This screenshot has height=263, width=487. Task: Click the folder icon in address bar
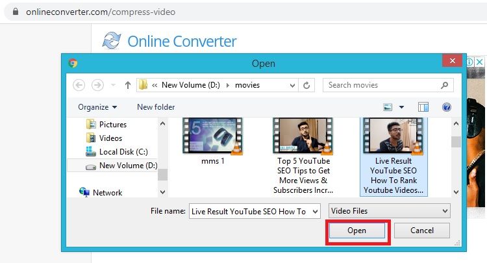tap(144, 85)
